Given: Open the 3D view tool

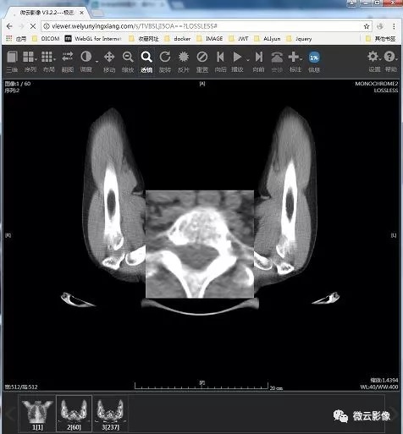Looking at the screenshot, I should [12, 62].
